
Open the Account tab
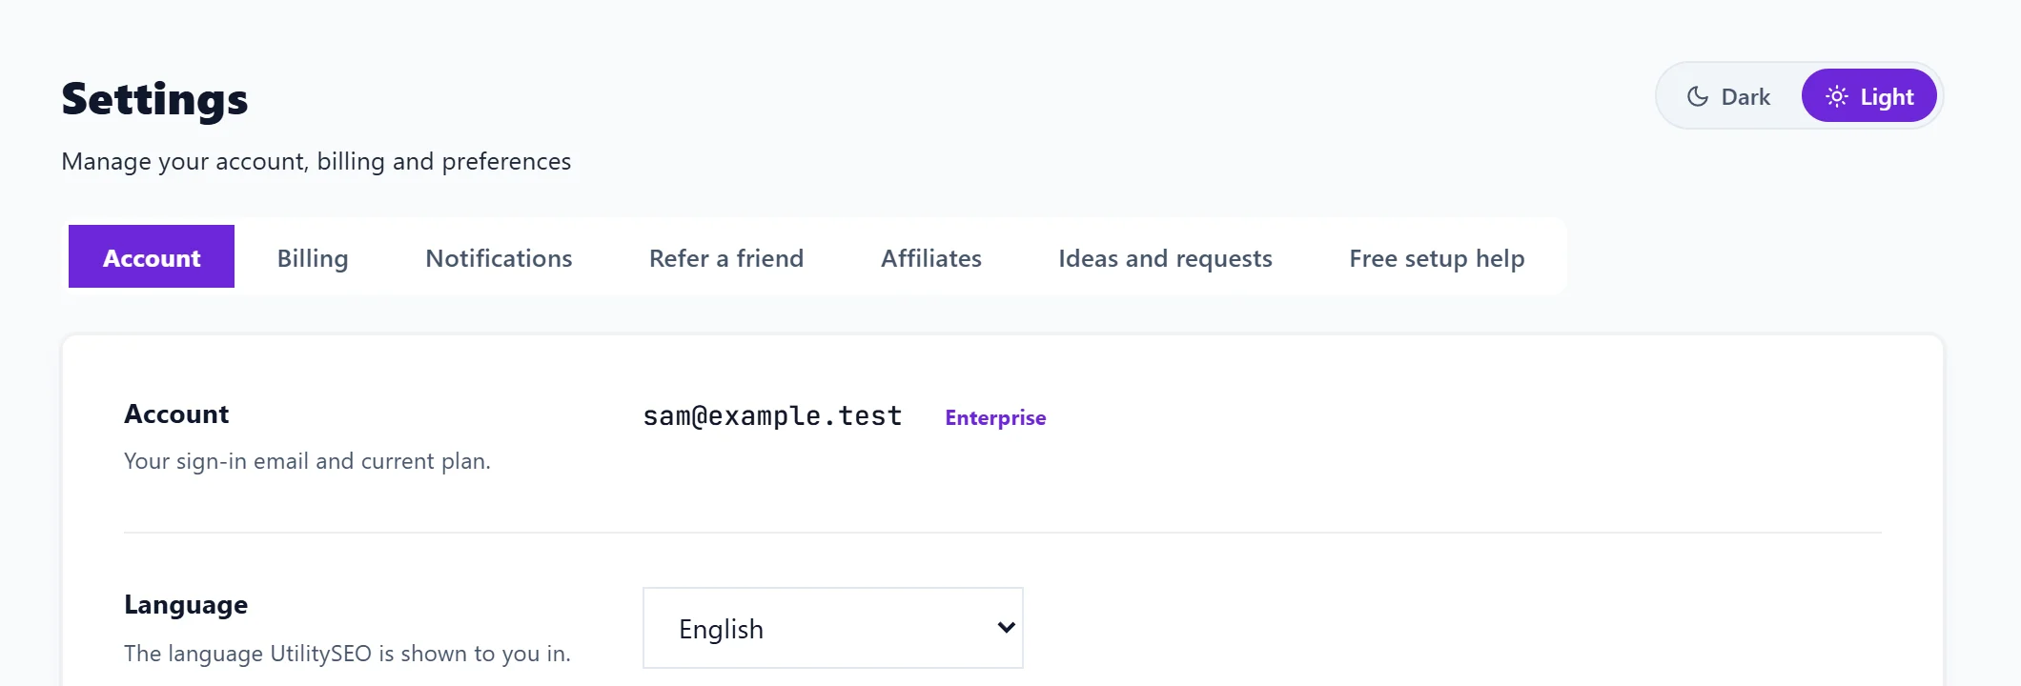click(152, 257)
